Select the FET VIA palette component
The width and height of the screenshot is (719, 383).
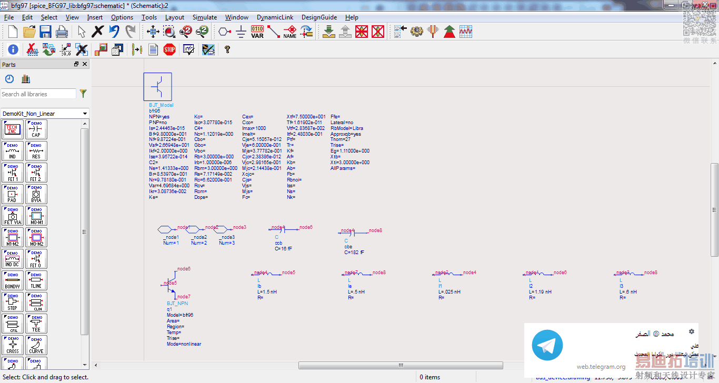coord(13,216)
